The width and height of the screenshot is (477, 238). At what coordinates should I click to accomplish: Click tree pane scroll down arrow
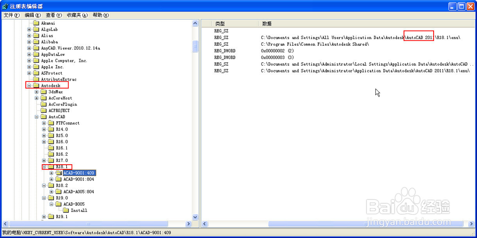tap(195, 218)
